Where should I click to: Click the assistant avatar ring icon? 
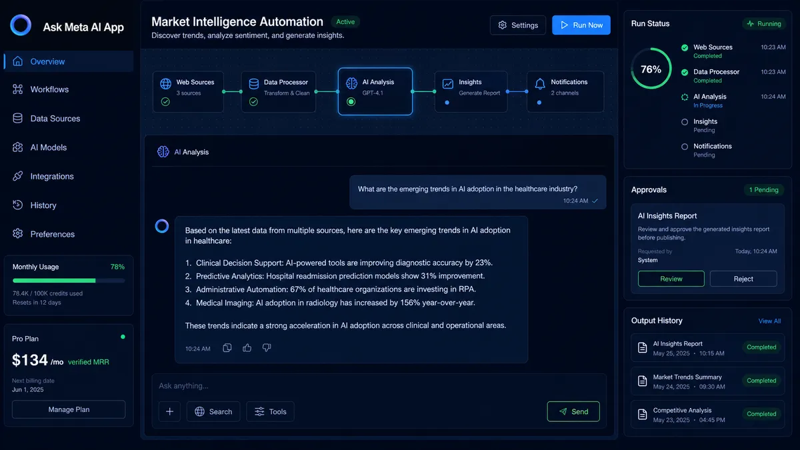(162, 226)
